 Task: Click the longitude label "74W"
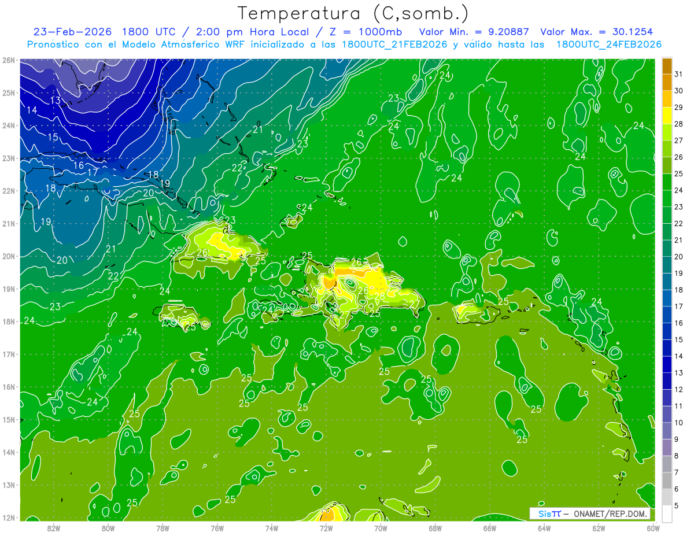272,528
